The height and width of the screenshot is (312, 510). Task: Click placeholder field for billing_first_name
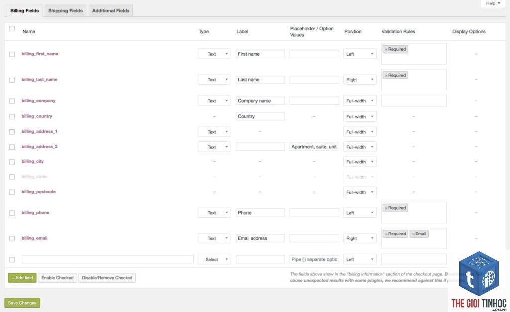click(x=314, y=54)
